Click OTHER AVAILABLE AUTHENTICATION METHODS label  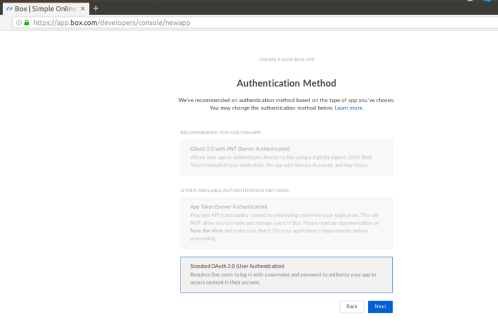click(235, 191)
